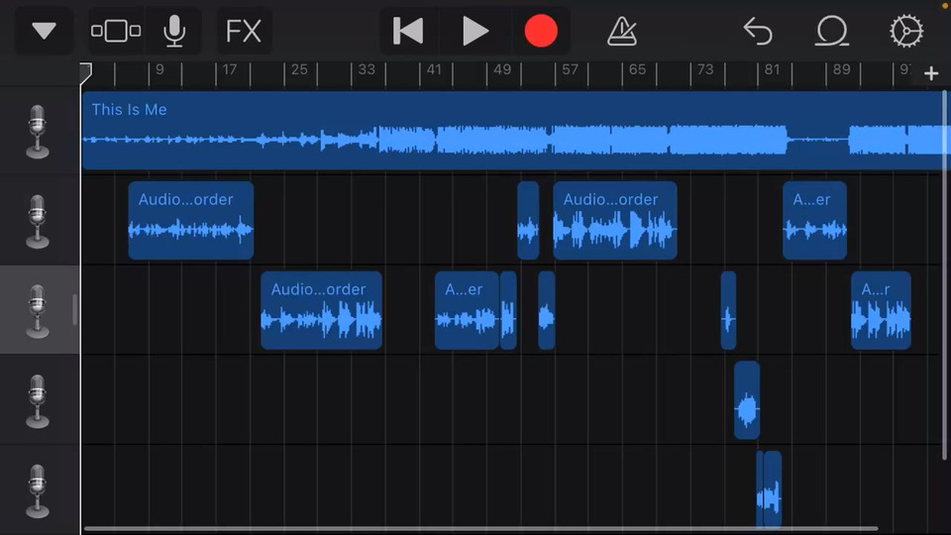Select the small region attached after A...er on track three

508,310
